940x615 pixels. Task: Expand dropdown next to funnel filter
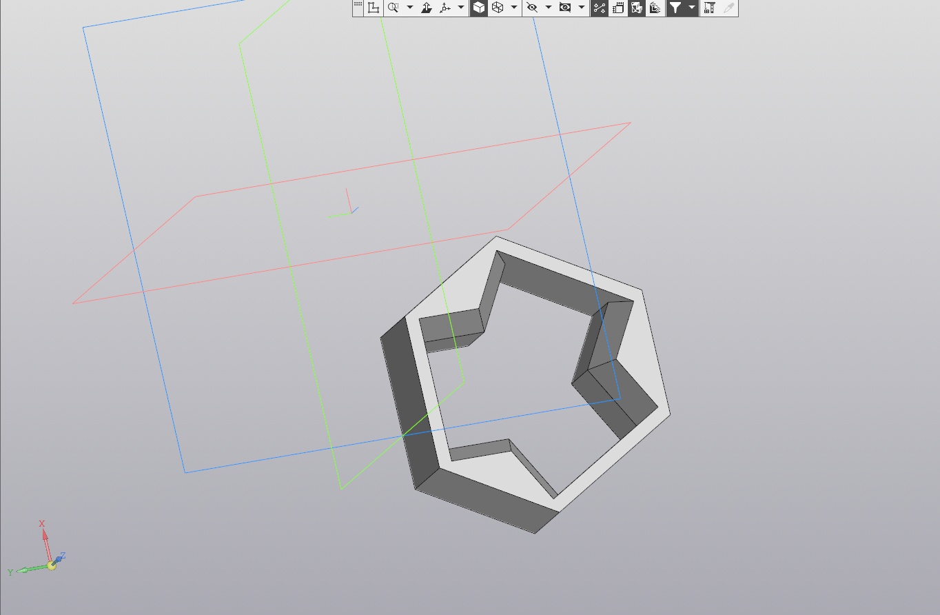point(692,8)
